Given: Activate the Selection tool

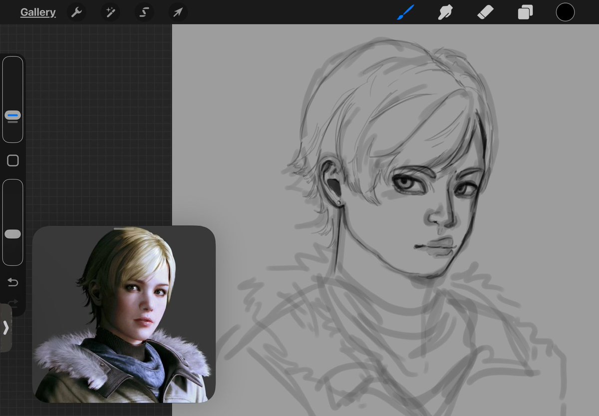Looking at the screenshot, I should click(144, 12).
